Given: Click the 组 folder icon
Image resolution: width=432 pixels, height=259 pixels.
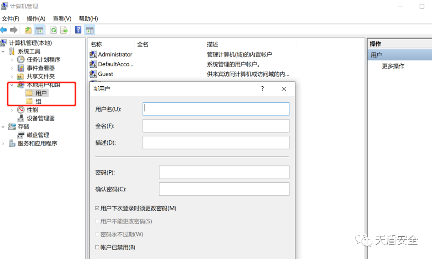Looking at the screenshot, I should coord(29,101).
